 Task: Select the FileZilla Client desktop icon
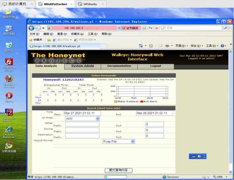[x=9, y=65]
